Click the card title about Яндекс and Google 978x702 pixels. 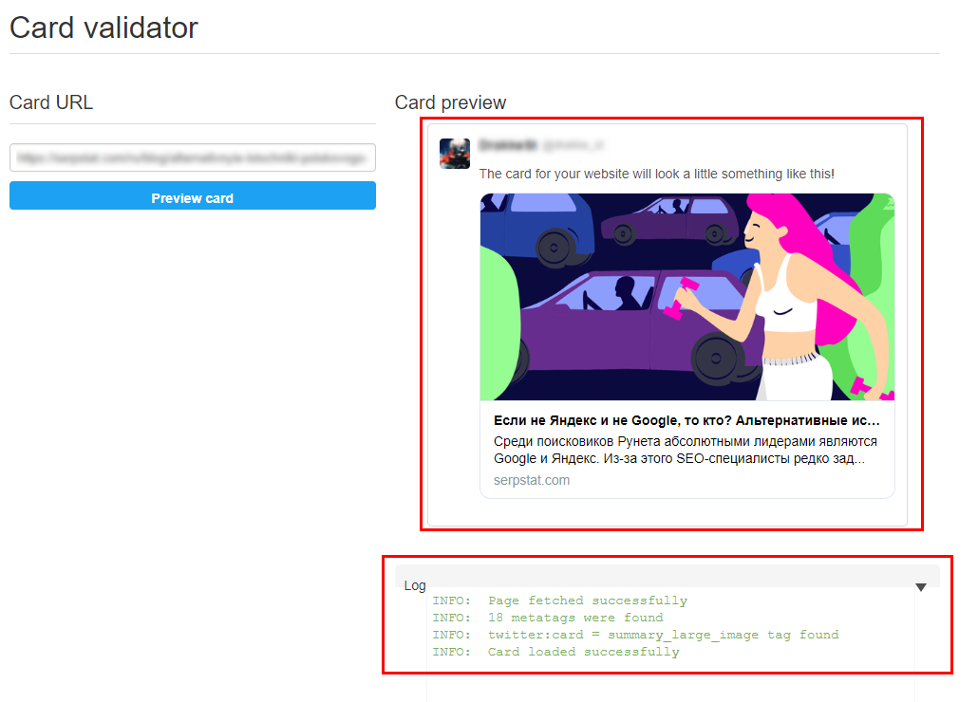686,420
